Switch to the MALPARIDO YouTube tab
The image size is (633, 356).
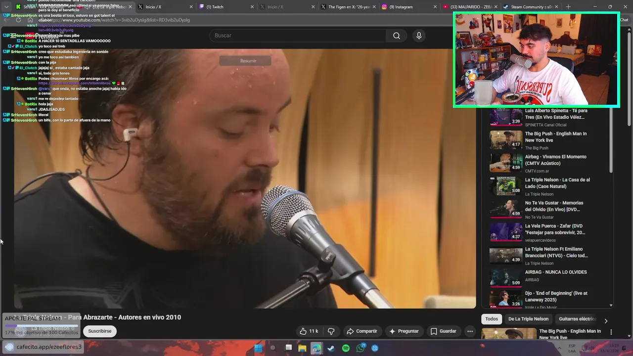pos(470,7)
